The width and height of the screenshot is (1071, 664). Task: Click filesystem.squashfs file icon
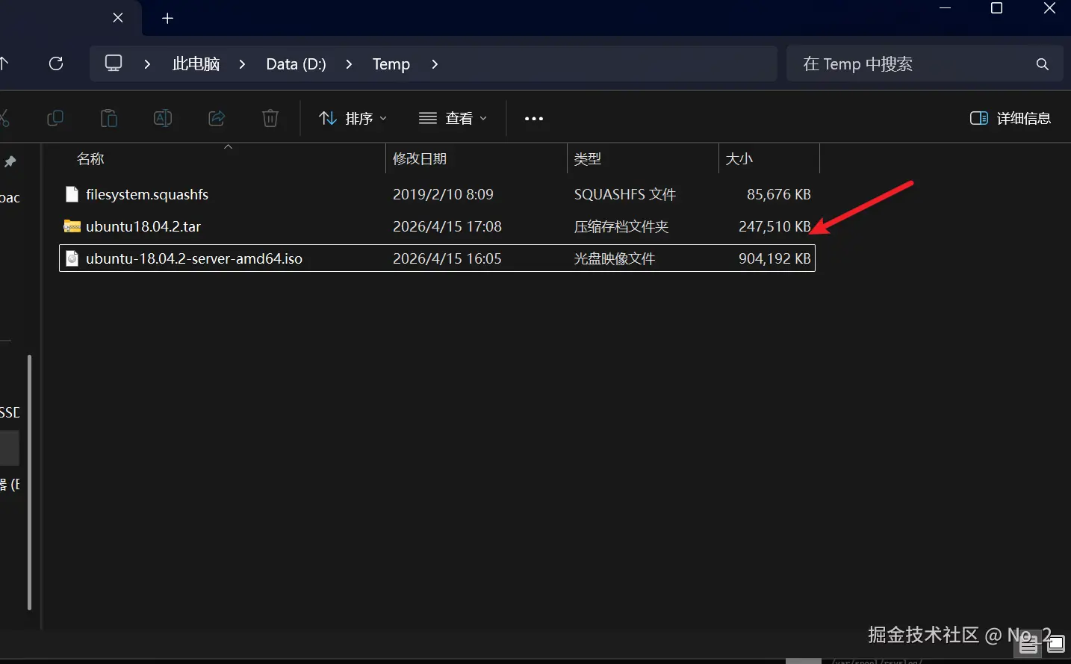pyautogui.click(x=72, y=194)
